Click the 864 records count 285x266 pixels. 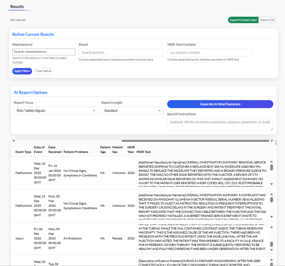click(18, 20)
